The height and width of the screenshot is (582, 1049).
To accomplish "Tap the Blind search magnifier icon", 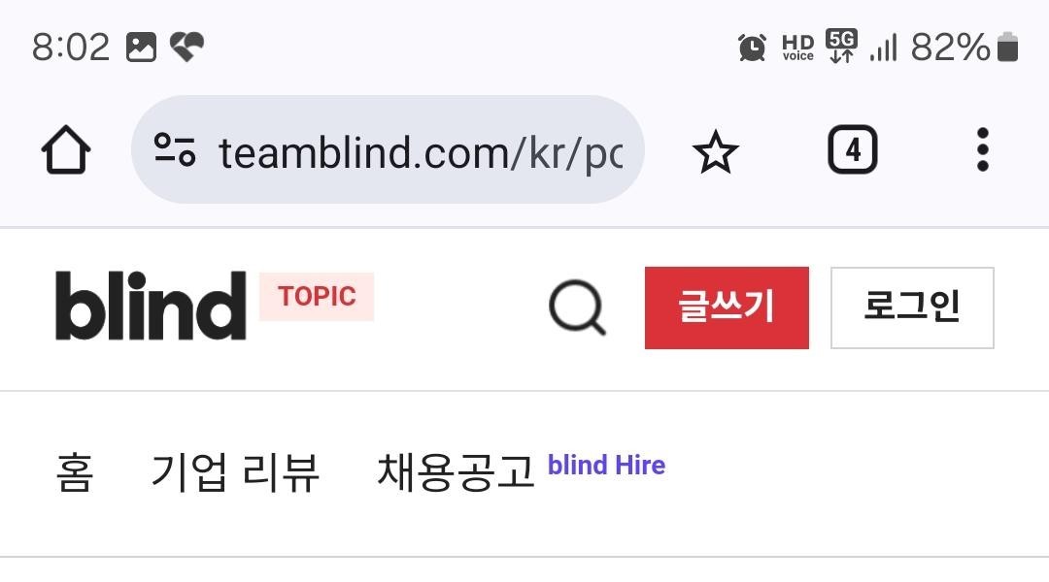I will tap(577, 308).
